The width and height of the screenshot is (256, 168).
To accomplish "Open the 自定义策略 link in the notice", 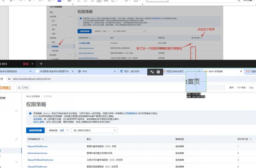I will tap(39, 122).
